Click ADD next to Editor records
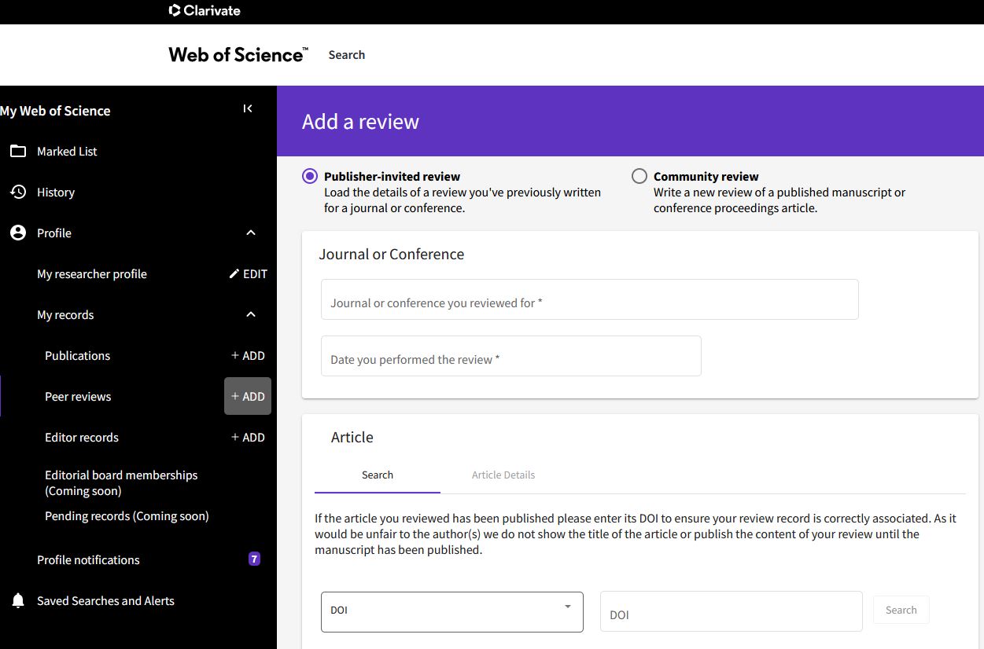 [248, 437]
